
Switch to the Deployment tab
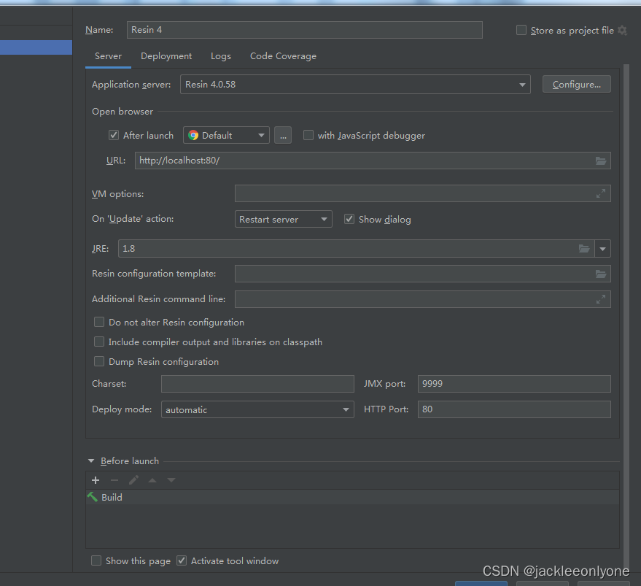point(166,56)
